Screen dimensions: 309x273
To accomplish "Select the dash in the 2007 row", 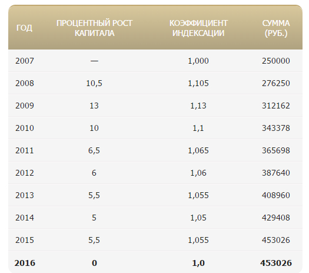I will point(94,61).
